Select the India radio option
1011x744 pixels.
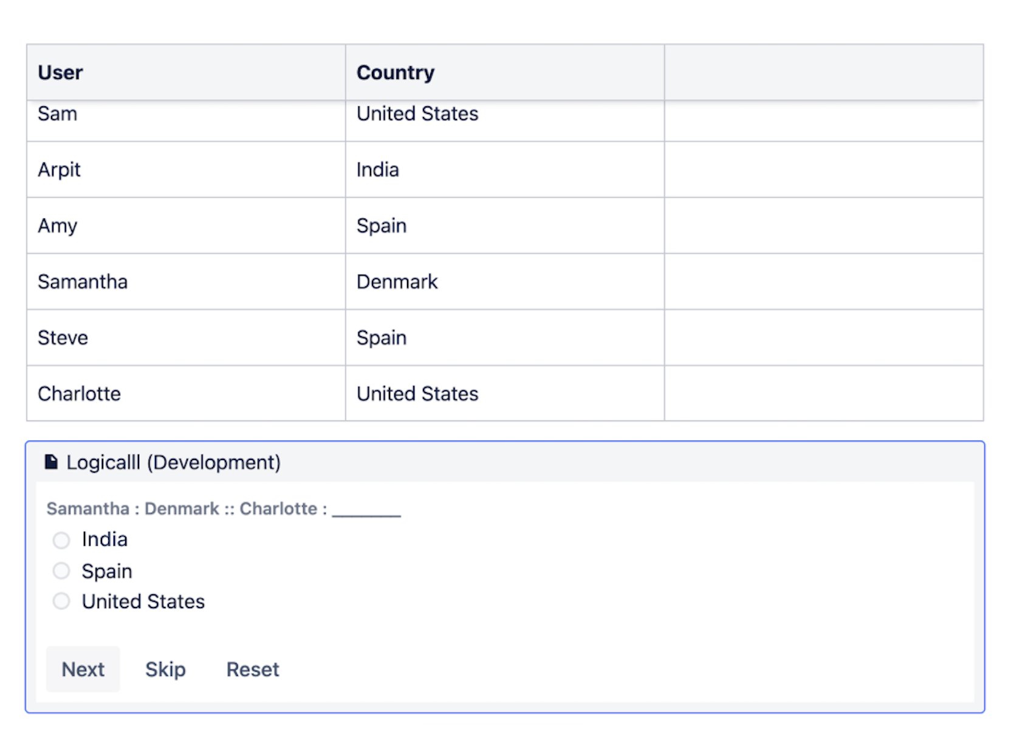click(61, 540)
